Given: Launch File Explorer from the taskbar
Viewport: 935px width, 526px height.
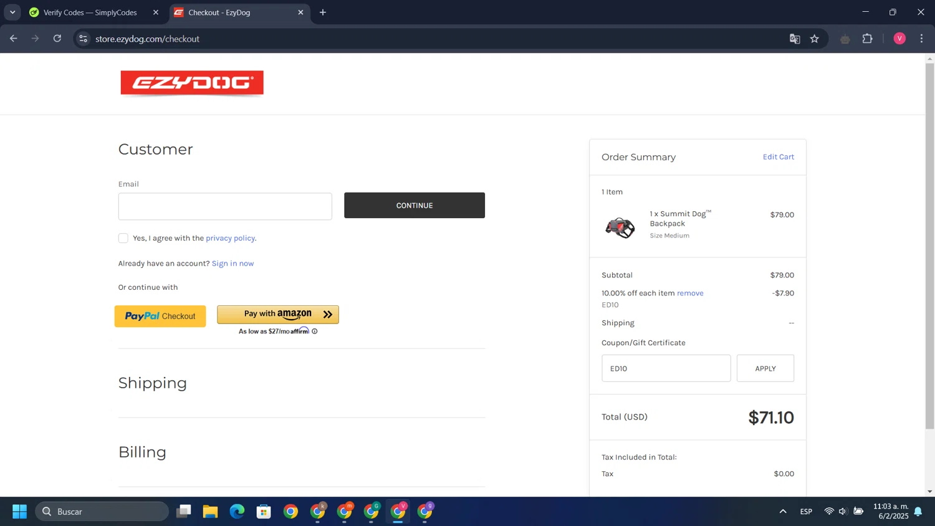Looking at the screenshot, I should pos(210,512).
